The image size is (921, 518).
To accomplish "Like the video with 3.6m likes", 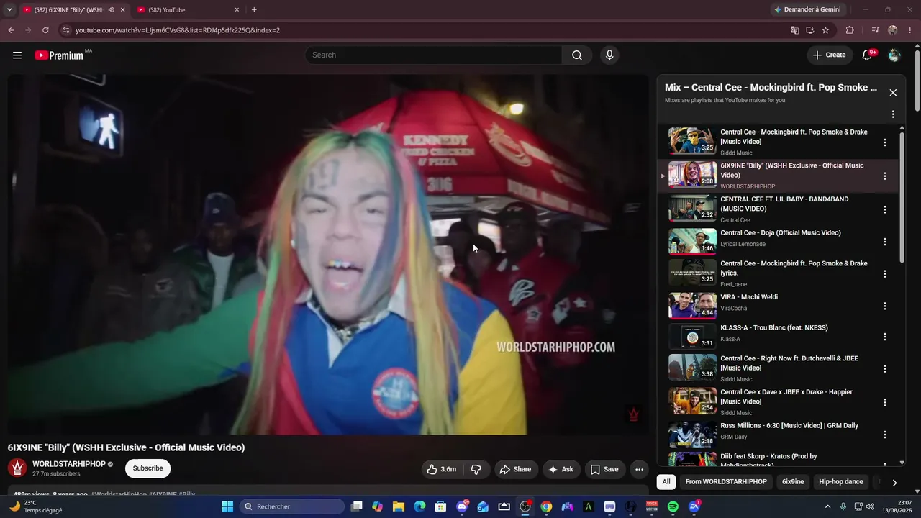I will tap(442, 469).
